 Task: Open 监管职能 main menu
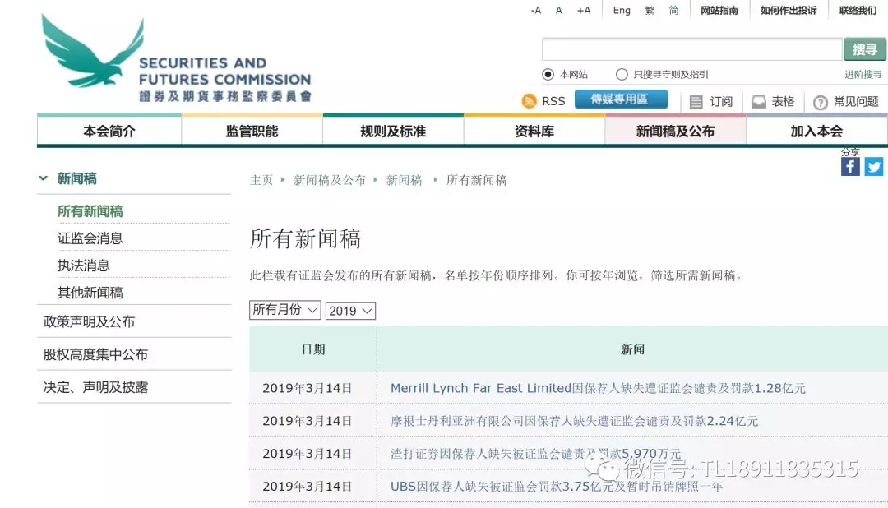pyautogui.click(x=252, y=132)
